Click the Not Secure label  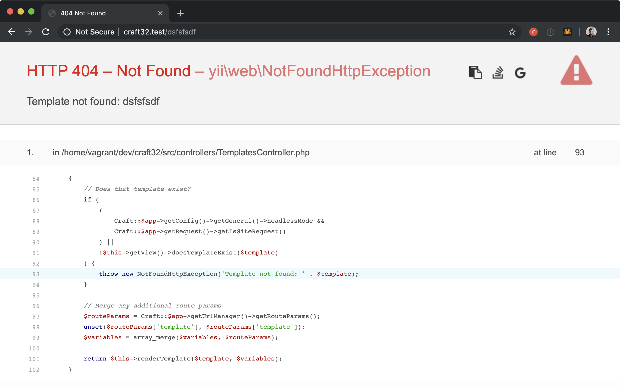click(x=95, y=32)
